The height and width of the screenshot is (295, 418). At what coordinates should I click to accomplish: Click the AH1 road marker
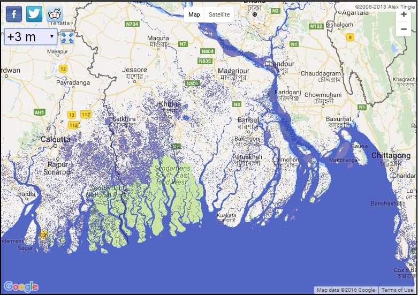39,112
